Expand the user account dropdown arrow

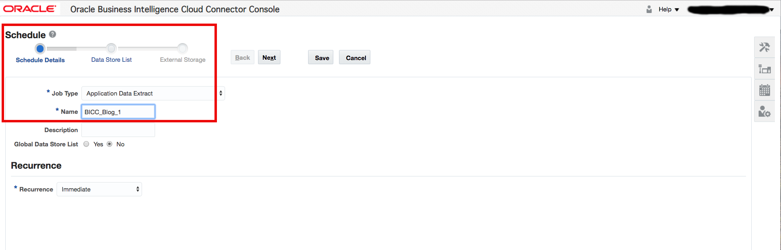771,10
